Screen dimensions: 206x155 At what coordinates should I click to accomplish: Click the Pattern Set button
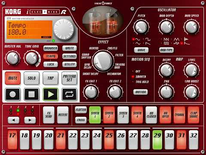[x=70, y=78]
